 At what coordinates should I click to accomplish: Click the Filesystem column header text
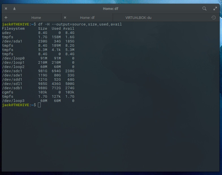[x=13, y=29]
